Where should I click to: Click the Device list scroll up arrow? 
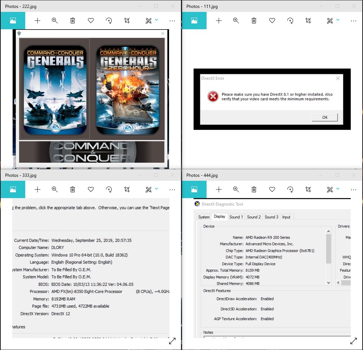pos(328,231)
